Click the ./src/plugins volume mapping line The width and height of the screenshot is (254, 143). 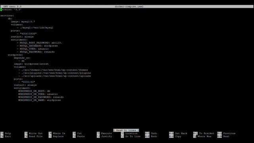click(55, 73)
